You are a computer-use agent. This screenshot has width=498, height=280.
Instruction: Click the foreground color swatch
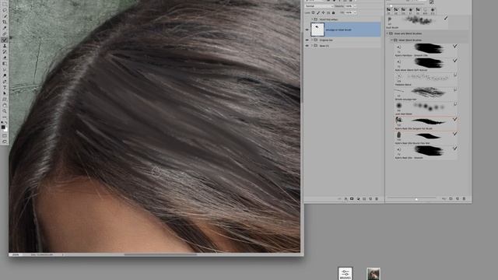coord(3,128)
